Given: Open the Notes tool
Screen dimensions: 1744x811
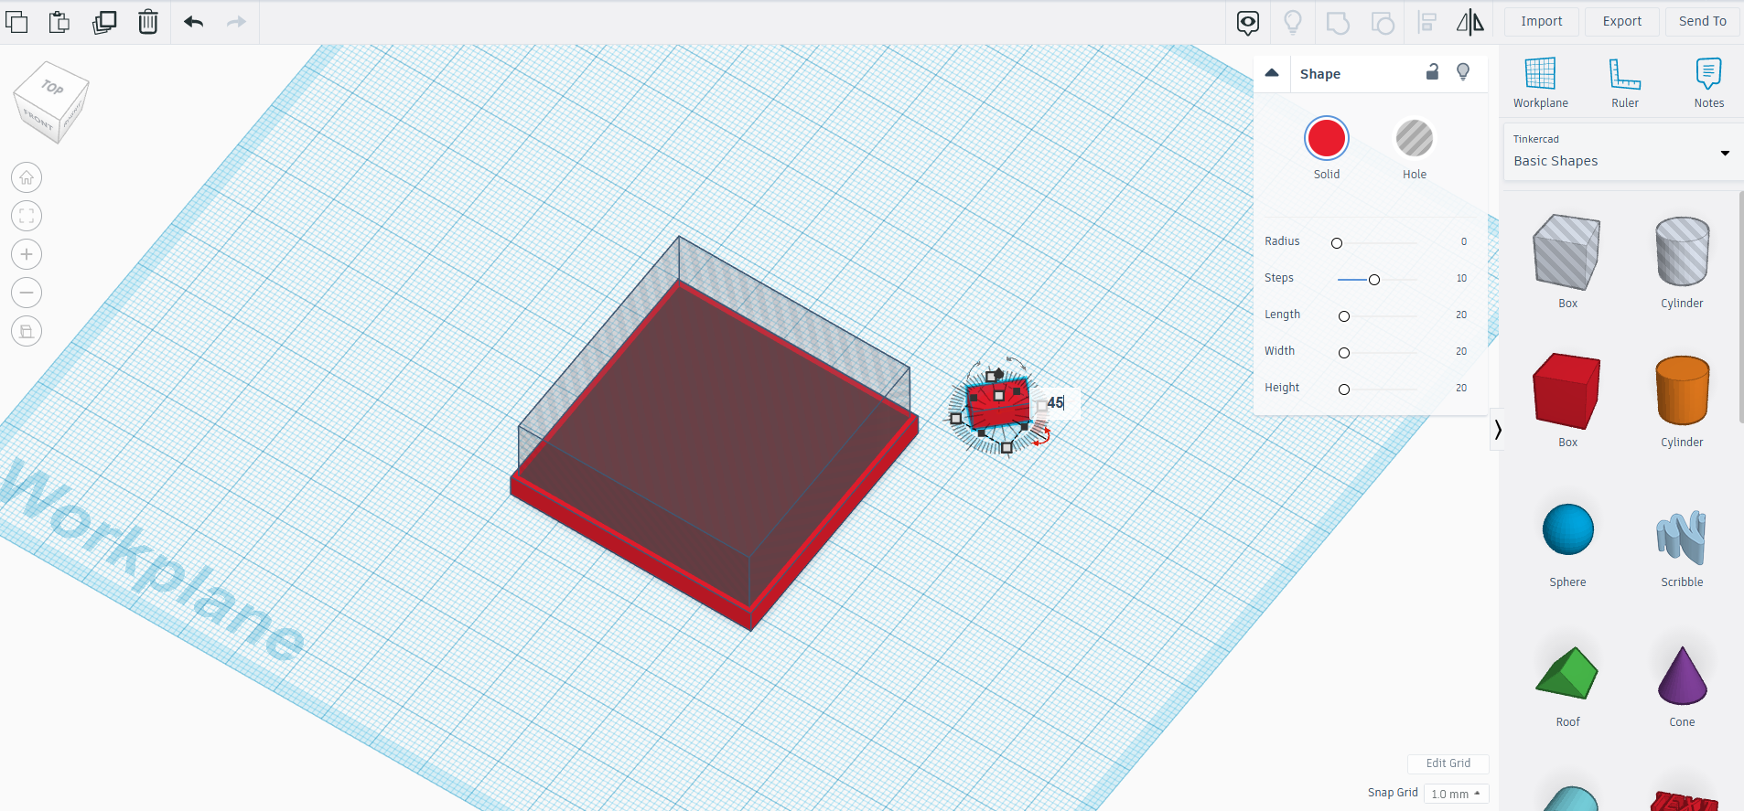Looking at the screenshot, I should (1708, 82).
